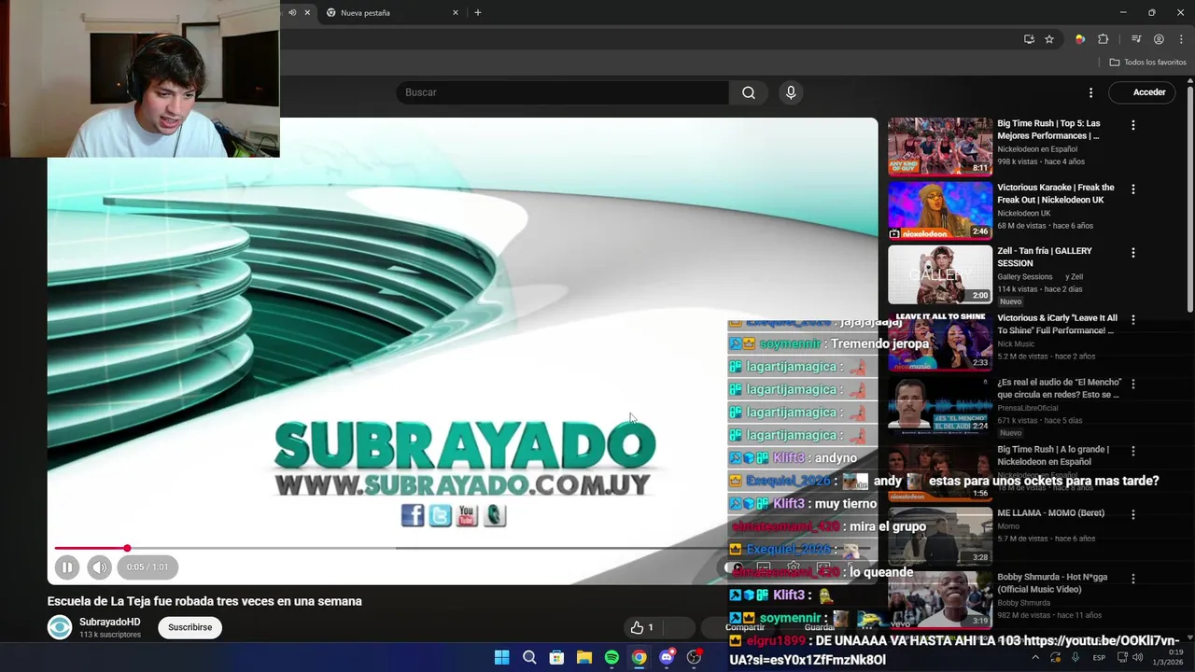Open a new tab with the plus button

point(478,12)
